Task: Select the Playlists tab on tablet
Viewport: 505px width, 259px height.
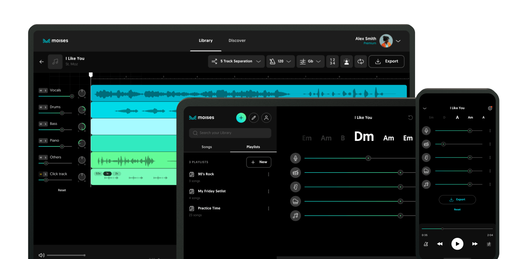Action: (253, 147)
